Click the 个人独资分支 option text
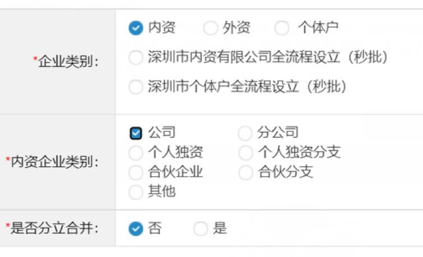This screenshot has height=257, width=423. [x=299, y=152]
